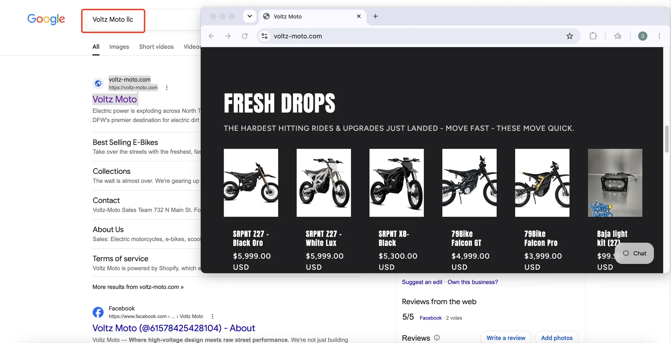This screenshot has width=671, height=343.
Task: Open the Best Selling E-Bikes sitelink
Action: [125, 142]
